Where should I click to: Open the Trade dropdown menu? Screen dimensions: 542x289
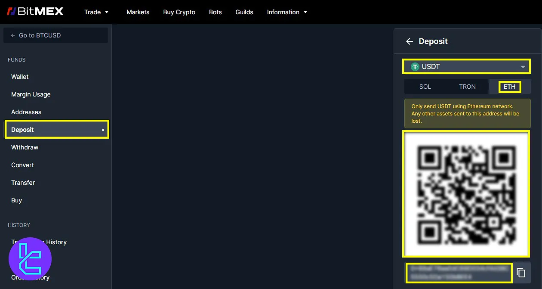pos(96,12)
